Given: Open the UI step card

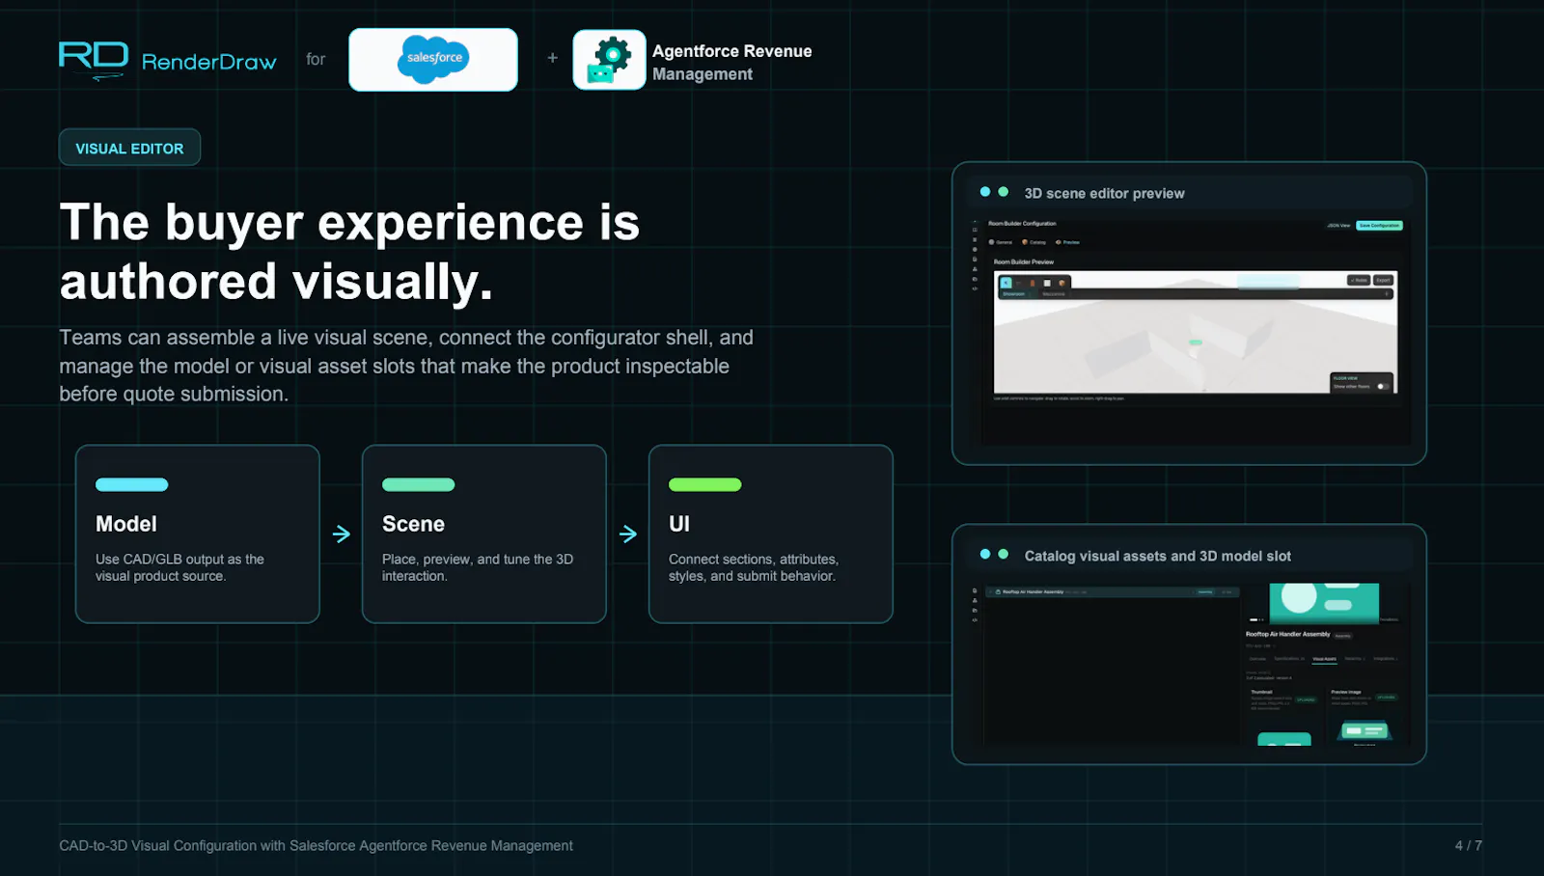Looking at the screenshot, I should click(770, 534).
